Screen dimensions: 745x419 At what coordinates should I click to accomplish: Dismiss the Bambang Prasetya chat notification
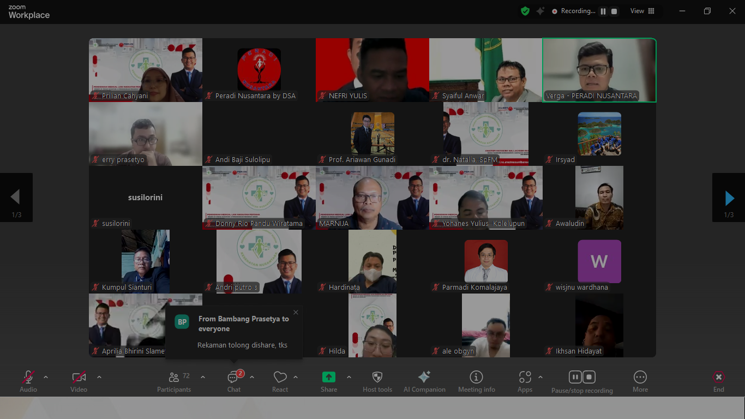pyautogui.click(x=296, y=313)
